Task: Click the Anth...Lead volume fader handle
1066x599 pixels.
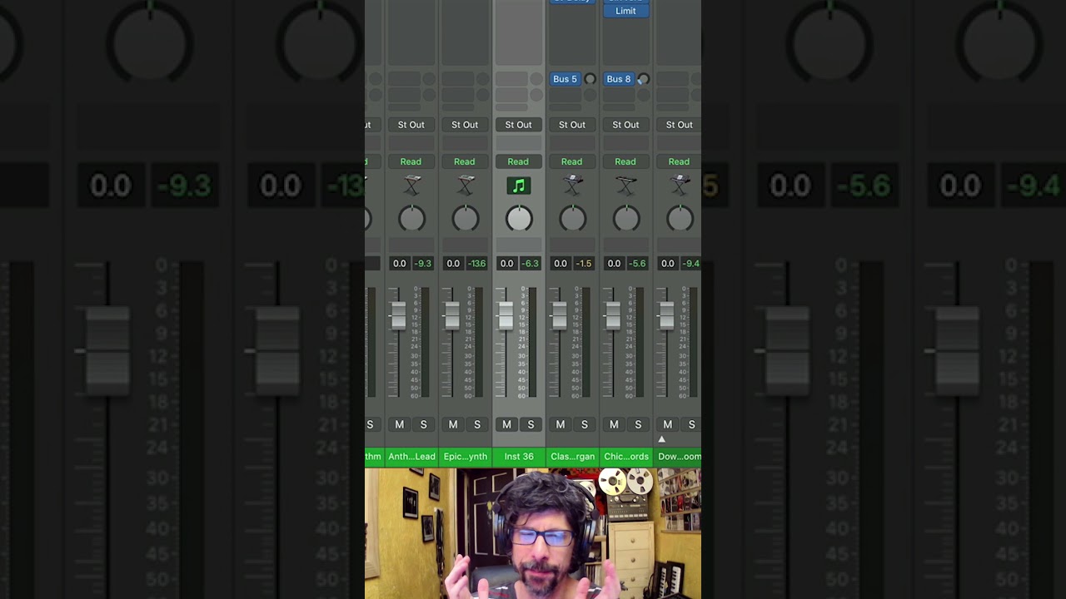Action: tap(398, 316)
